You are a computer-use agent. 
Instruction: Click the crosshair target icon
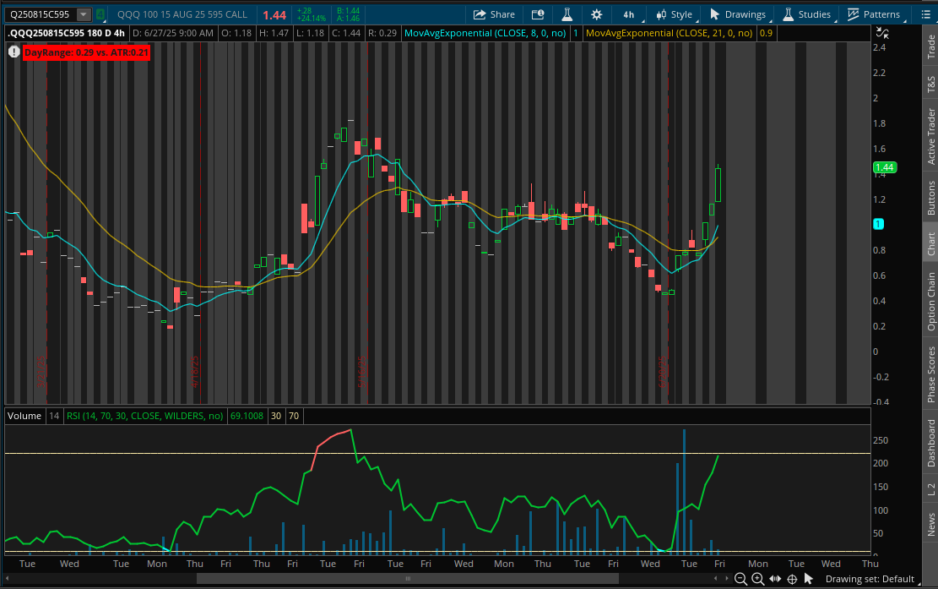(x=792, y=579)
